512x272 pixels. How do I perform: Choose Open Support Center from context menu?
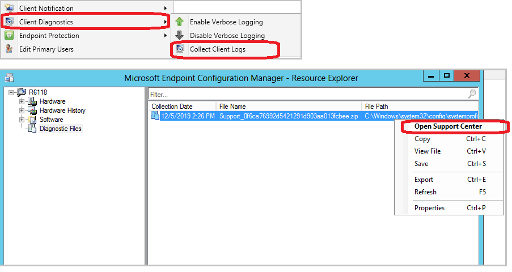(x=448, y=127)
